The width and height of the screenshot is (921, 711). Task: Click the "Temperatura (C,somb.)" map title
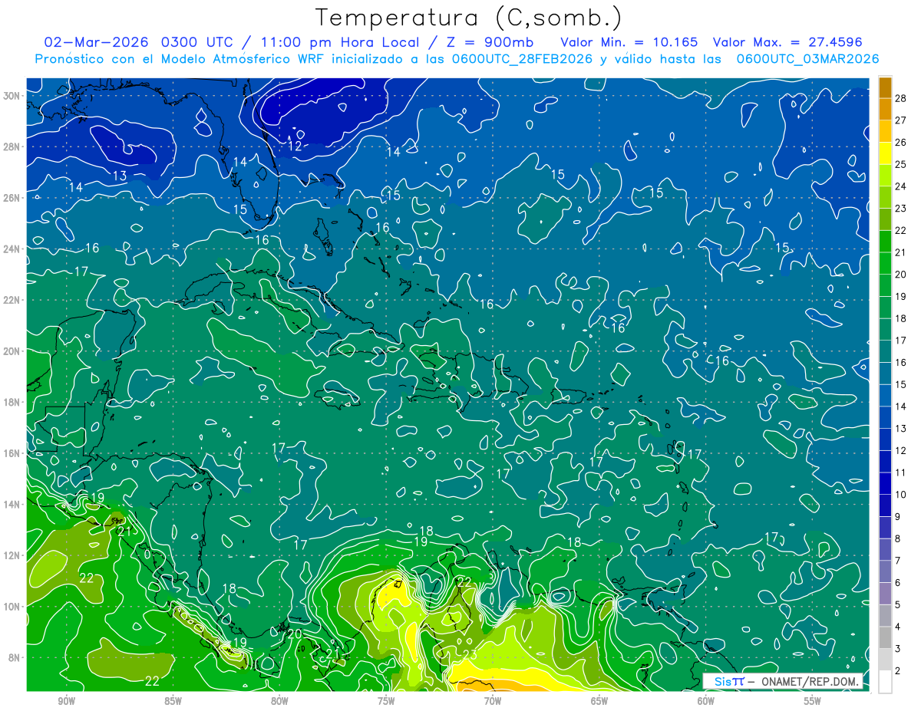469,18
